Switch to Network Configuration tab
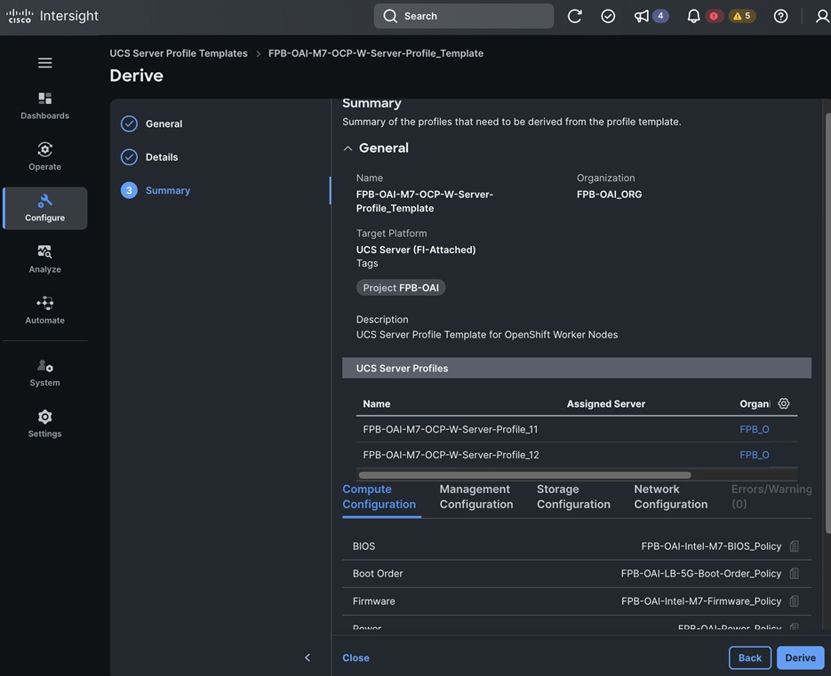The image size is (831, 676). 671,497
